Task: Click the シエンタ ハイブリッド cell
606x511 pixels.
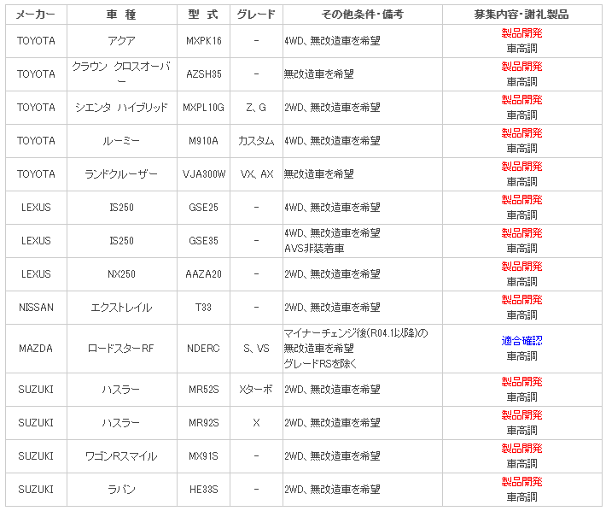Action: 122,108
